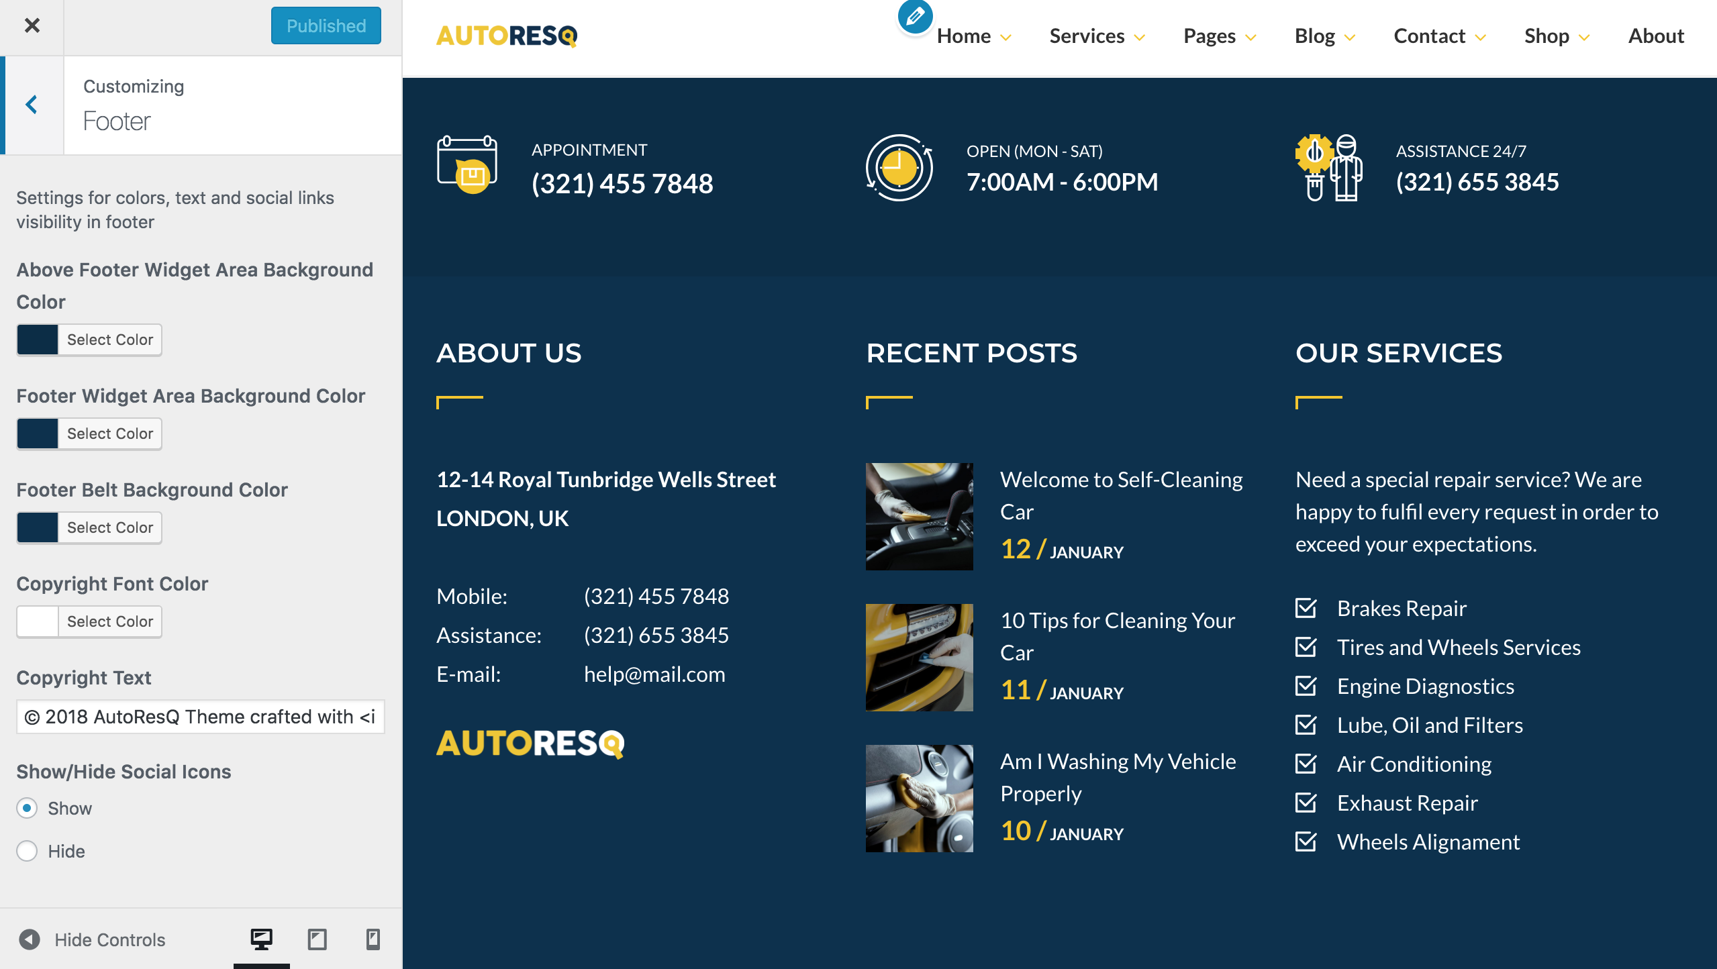The height and width of the screenshot is (969, 1717).
Task: Open the Footer Widget Area Background color swatch
Action: (38, 433)
